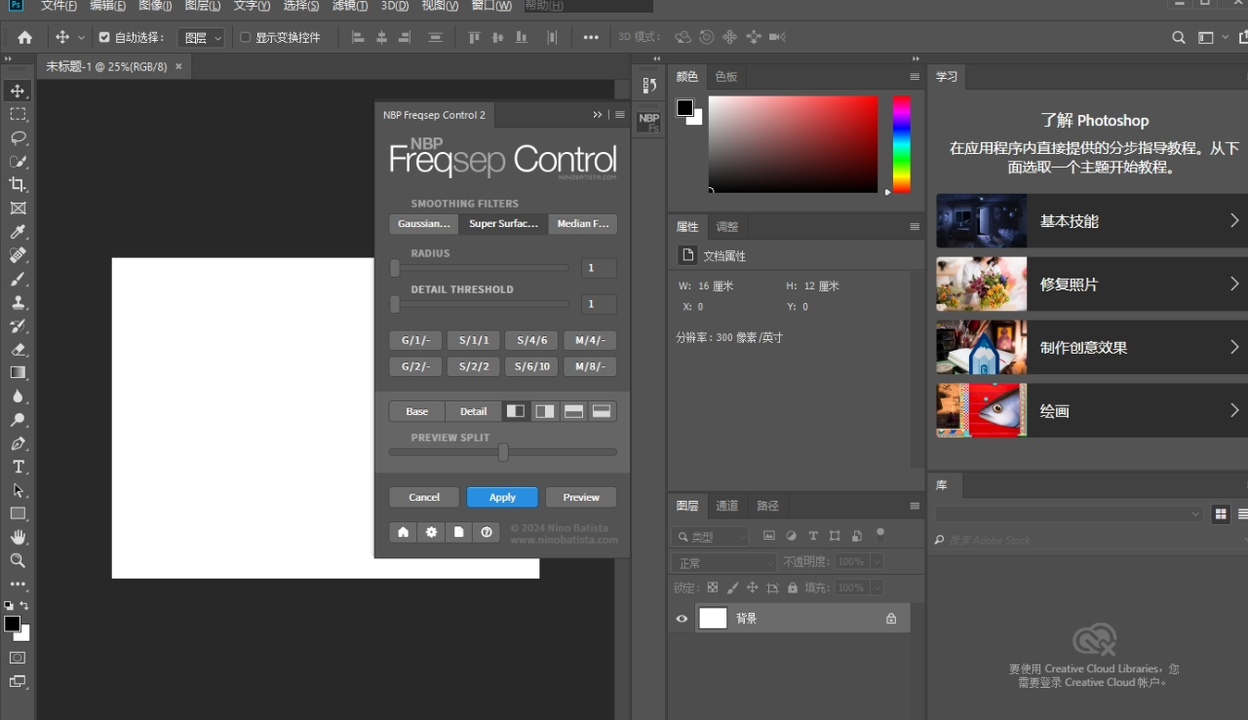Select the top split preview mode
This screenshot has width=1248, height=720.
(573, 411)
